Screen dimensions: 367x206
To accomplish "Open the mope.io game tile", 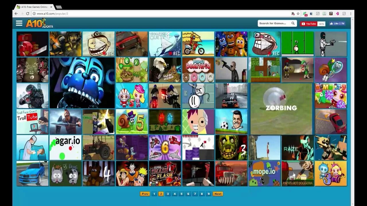I will (x=264, y=173).
